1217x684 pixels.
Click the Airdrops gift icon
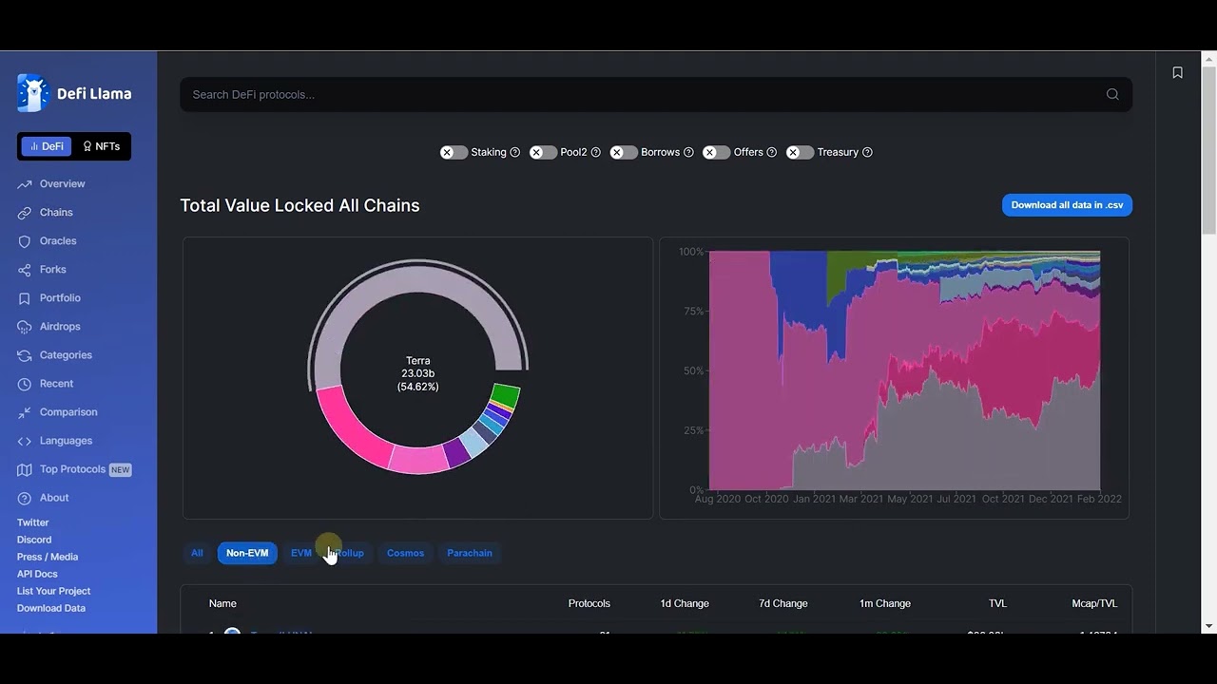(x=25, y=327)
